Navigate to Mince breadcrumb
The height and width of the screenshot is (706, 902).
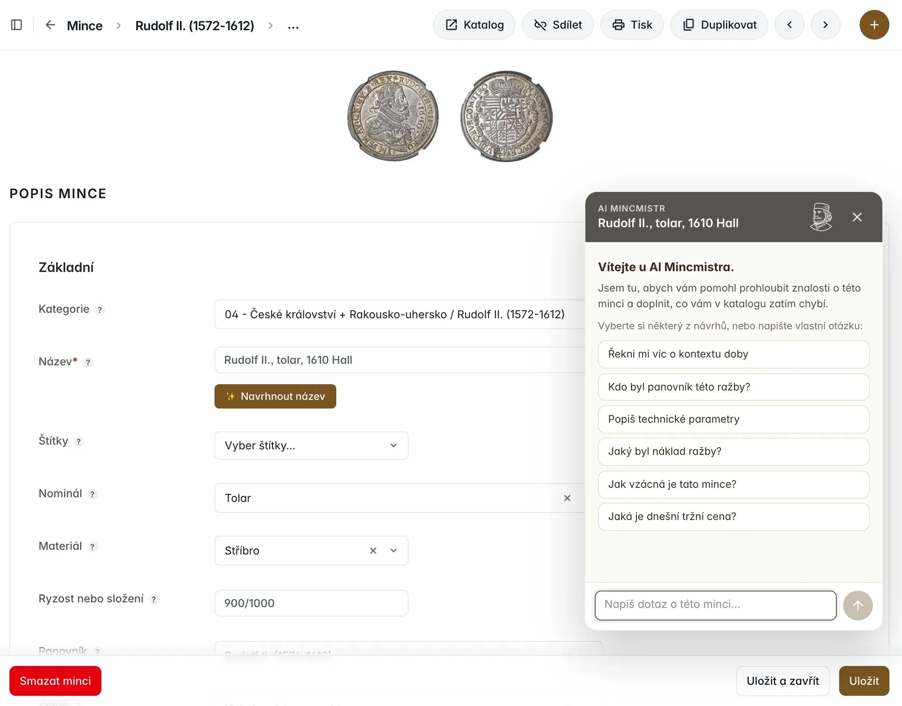[x=84, y=26]
